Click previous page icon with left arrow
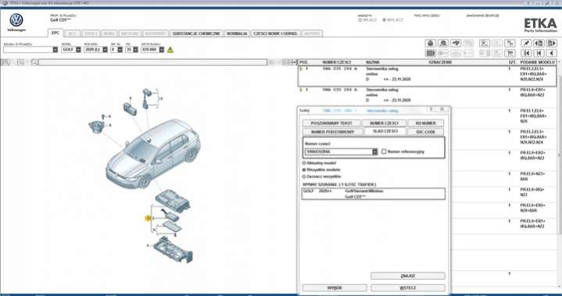The width and height of the screenshot is (562, 296). point(539,43)
